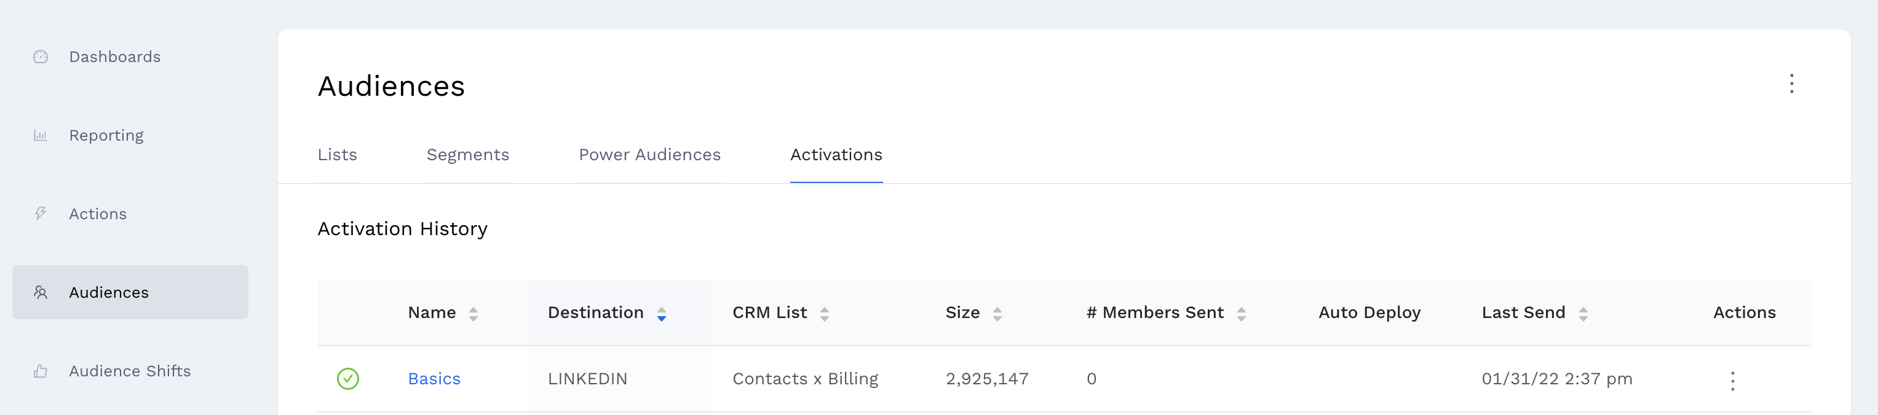
Task: Select the Activations tab
Action: [x=836, y=154]
